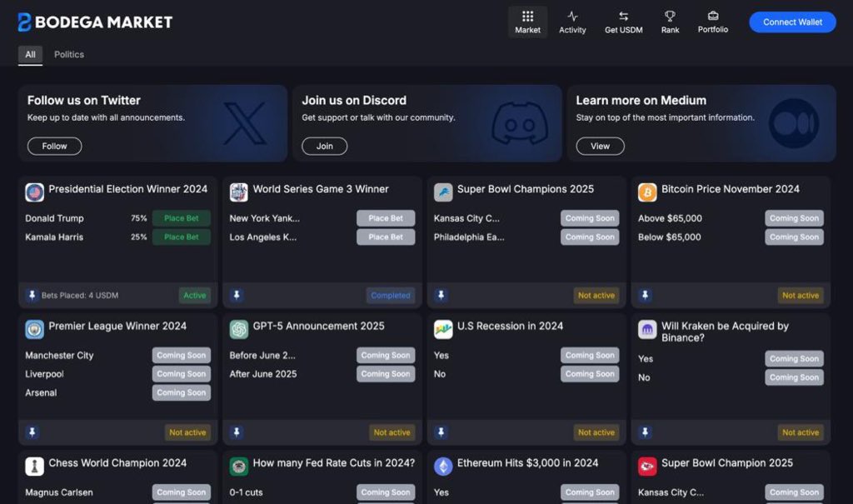Image resolution: width=853 pixels, height=504 pixels.
Task: Open the GPT-5 Announcement 2025 title
Action: click(319, 326)
